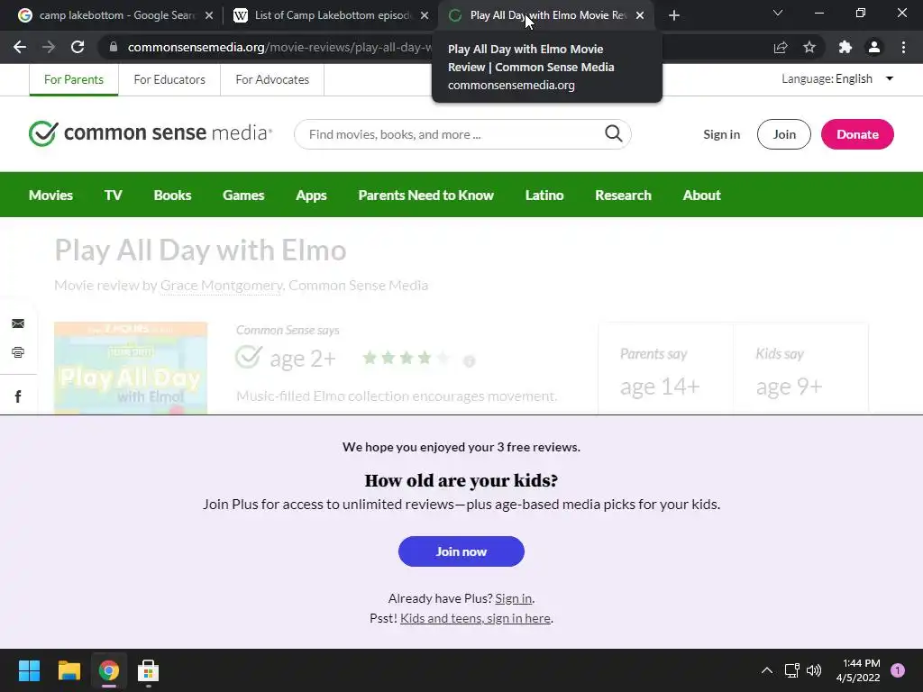The image size is (923, 692).
Task: Share review by email envelope icon
Action: (18, 323)
